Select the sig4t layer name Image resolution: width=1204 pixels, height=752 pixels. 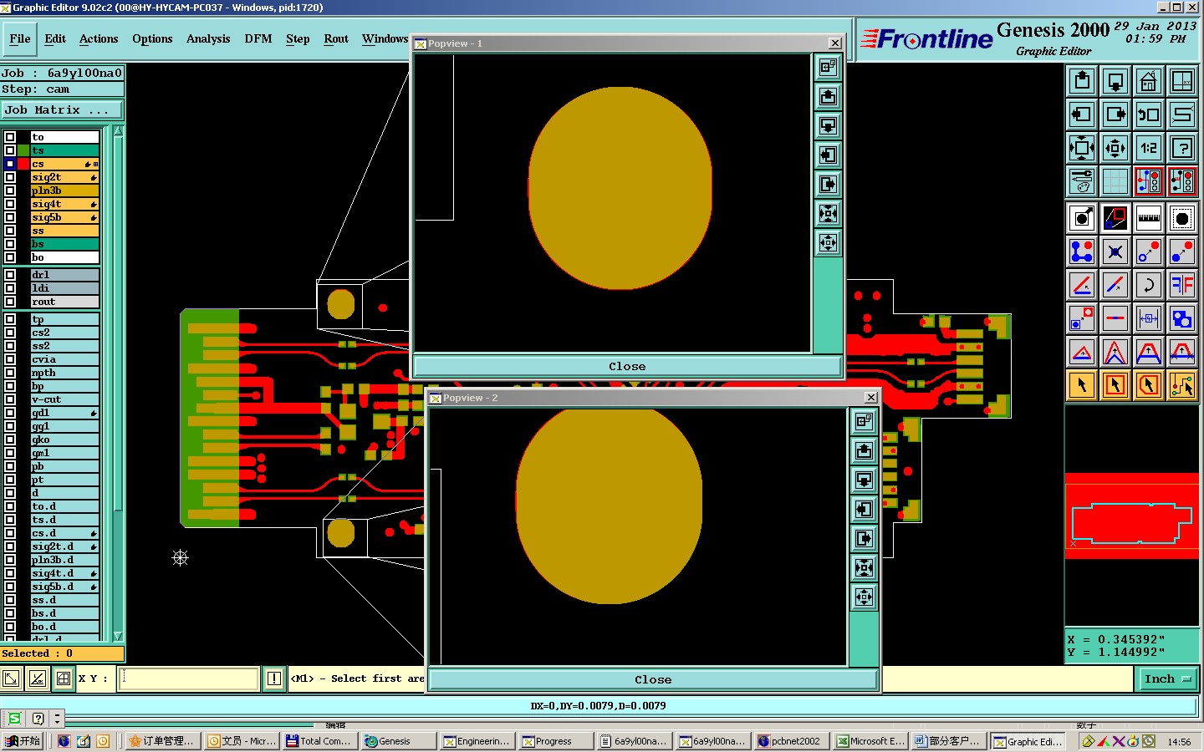click(65, 204)
